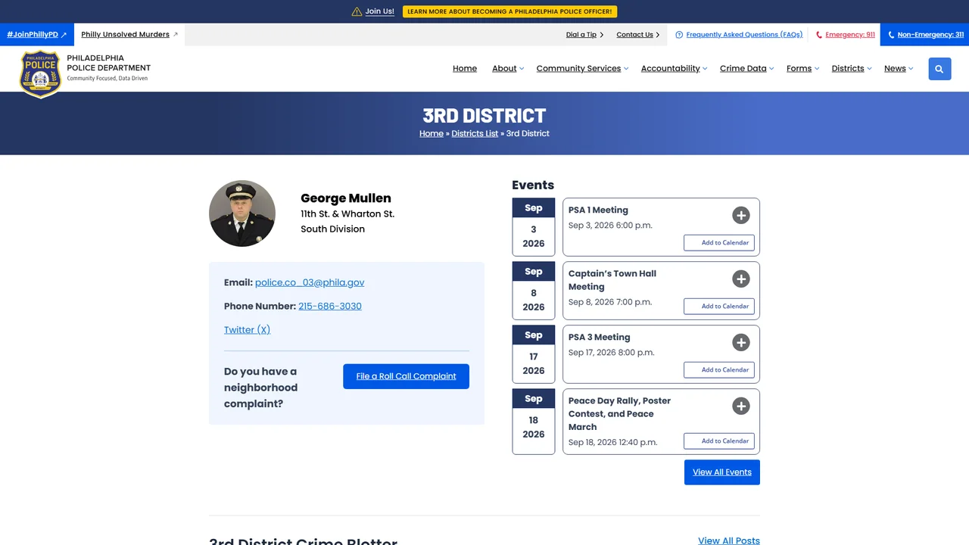Open Districts List breadcrumb link
The image size is (969, 545).
(475, 133)
